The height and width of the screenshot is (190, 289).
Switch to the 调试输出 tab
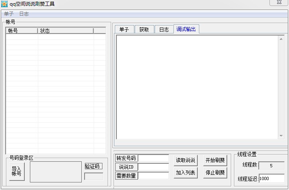pos(186,29)
